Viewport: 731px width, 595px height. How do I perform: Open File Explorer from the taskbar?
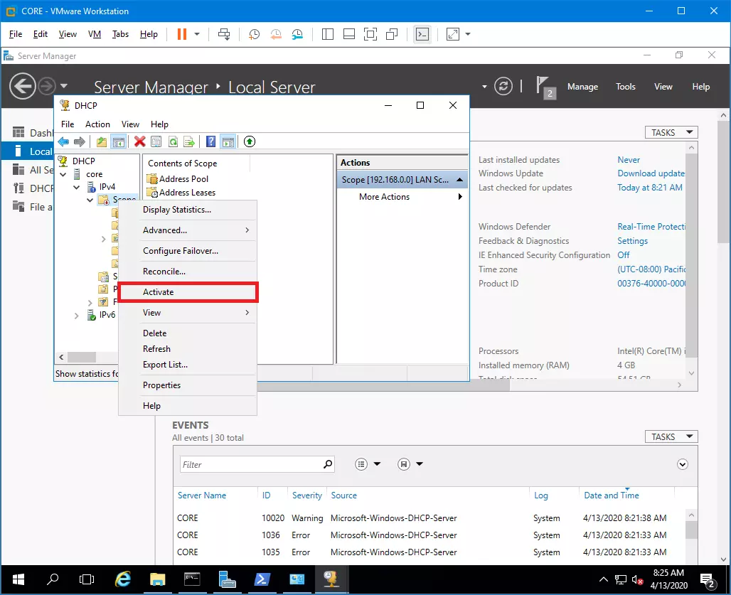coord(158,579)
